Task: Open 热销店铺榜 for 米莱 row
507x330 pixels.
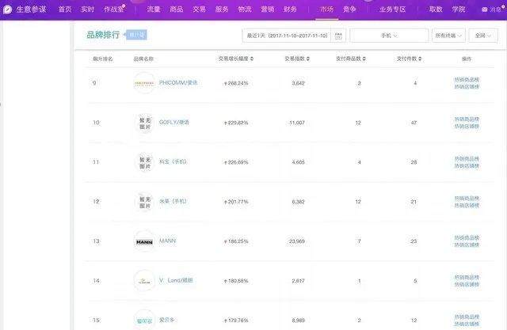Action: coord(467,206)
